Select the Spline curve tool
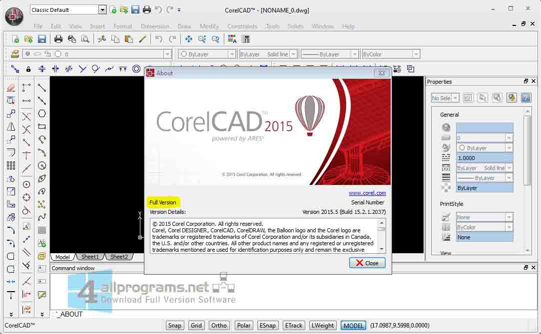The height and width of the screenshot is (334, 541). pyautogui.click(x=42, y=217)
